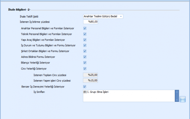Screen dimensions: 190x119
Task: Click the İş Sınıfları label
Action: tap(39, 92)
